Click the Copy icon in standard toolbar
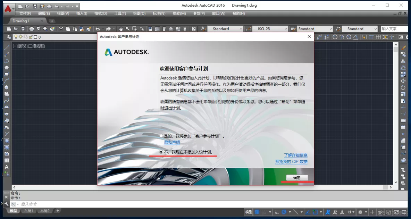Screen dimensions: 411x219 pos(68,29)
